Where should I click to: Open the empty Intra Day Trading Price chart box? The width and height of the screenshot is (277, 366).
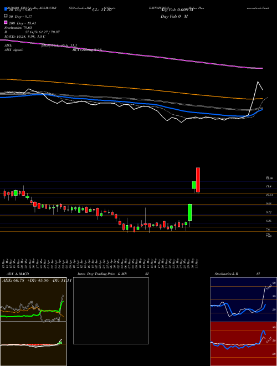coord(111,311)
